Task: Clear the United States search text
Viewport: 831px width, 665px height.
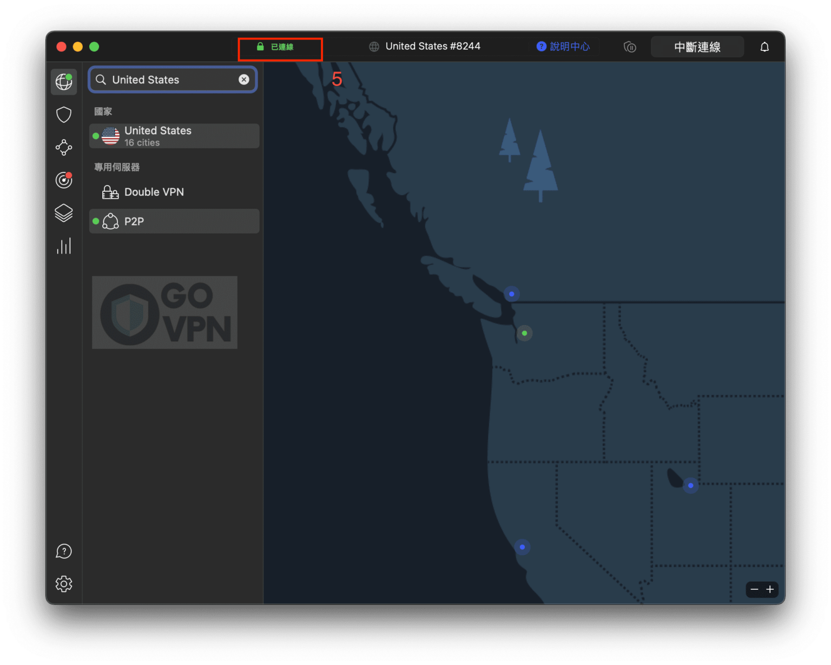Action: (244, 80)
